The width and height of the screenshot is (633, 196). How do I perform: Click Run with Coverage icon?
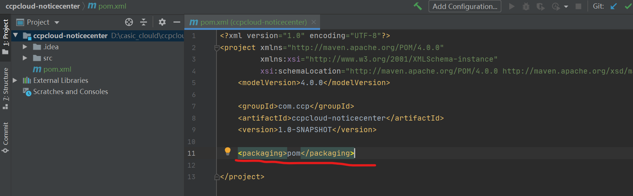click(541, 6)
